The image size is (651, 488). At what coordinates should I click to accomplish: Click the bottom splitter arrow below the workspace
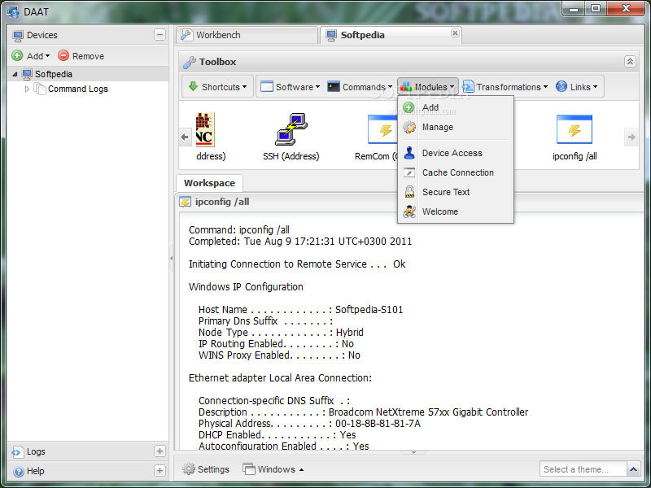click(x=413, y=452)
